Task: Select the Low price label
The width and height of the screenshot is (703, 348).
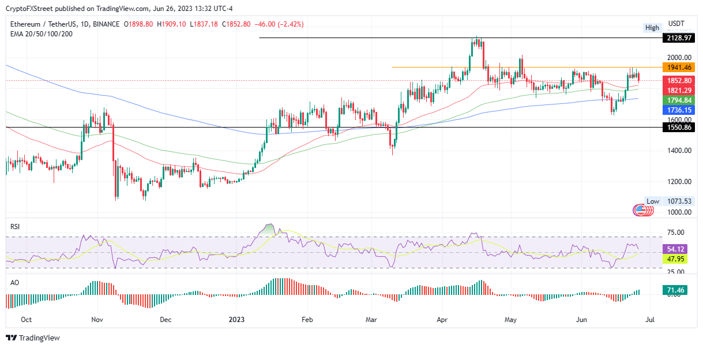Action: point(652,201)
